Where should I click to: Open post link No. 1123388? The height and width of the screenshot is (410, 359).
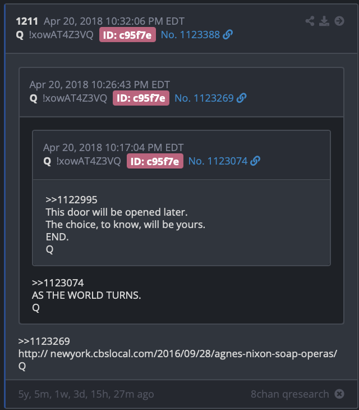[190, 34]
